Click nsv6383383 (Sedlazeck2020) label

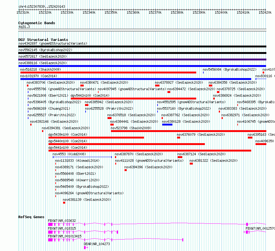pos(243,108)
